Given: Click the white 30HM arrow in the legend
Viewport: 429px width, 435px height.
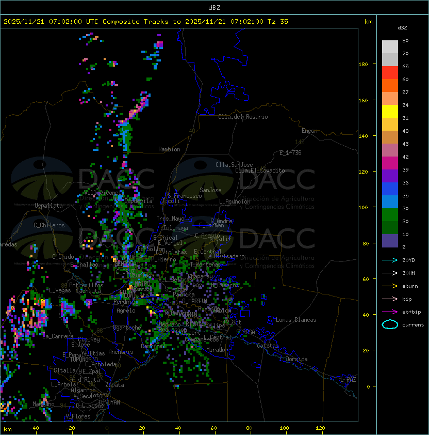Looking at the screenshot, I should [x=390, y=273].
